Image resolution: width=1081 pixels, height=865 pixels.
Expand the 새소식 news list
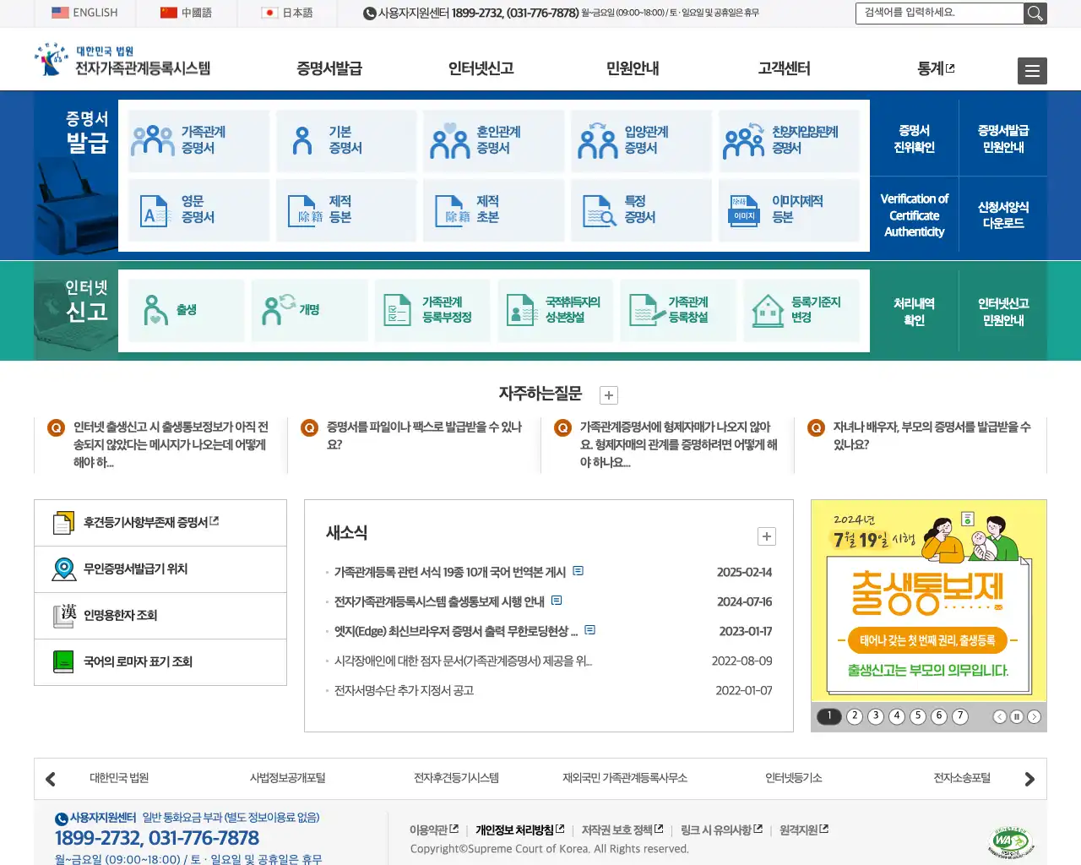click(x=766, y=536)
